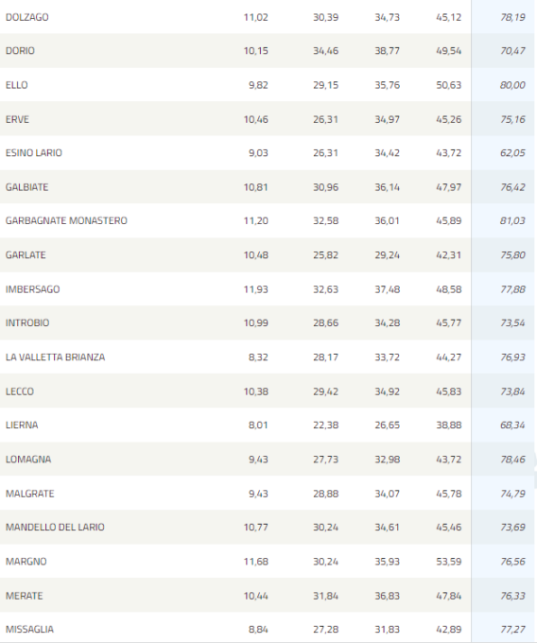Select MALGRATE's value 45,78
537x643 pixels.
point(449,494)
